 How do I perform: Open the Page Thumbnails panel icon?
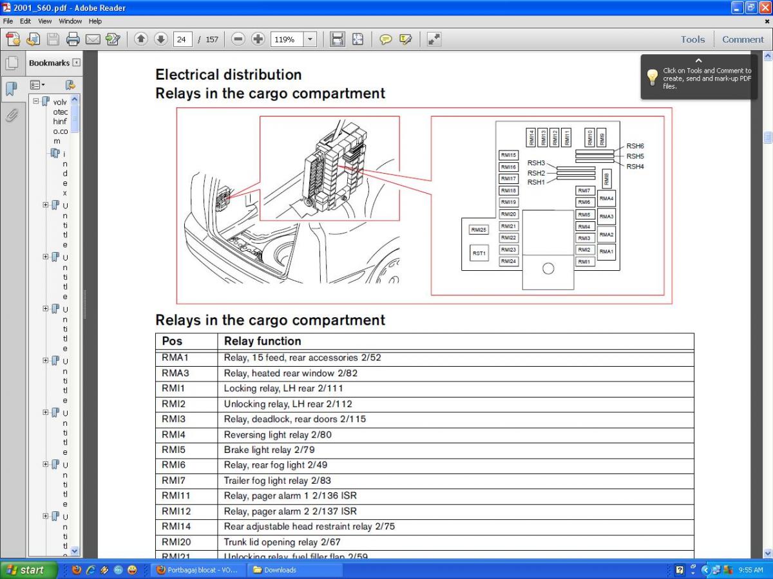click(12, 63)
